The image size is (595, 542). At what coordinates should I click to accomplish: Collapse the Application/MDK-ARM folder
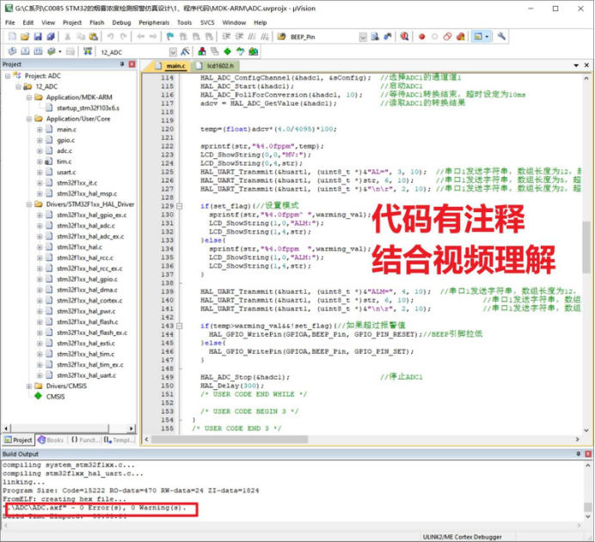[29, 97]
